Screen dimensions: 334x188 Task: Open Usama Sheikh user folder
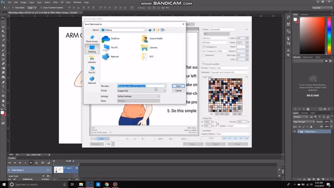coord(152,39)
